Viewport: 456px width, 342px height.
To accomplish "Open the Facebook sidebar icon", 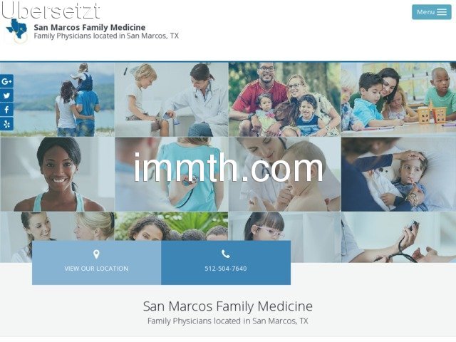I will click(6, 110).
